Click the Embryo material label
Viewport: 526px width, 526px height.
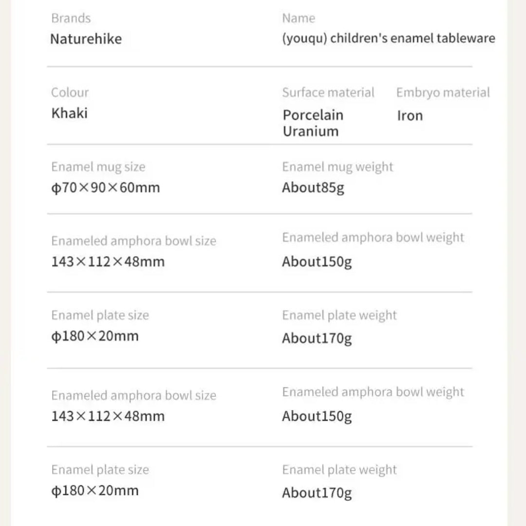pos(443,93)
